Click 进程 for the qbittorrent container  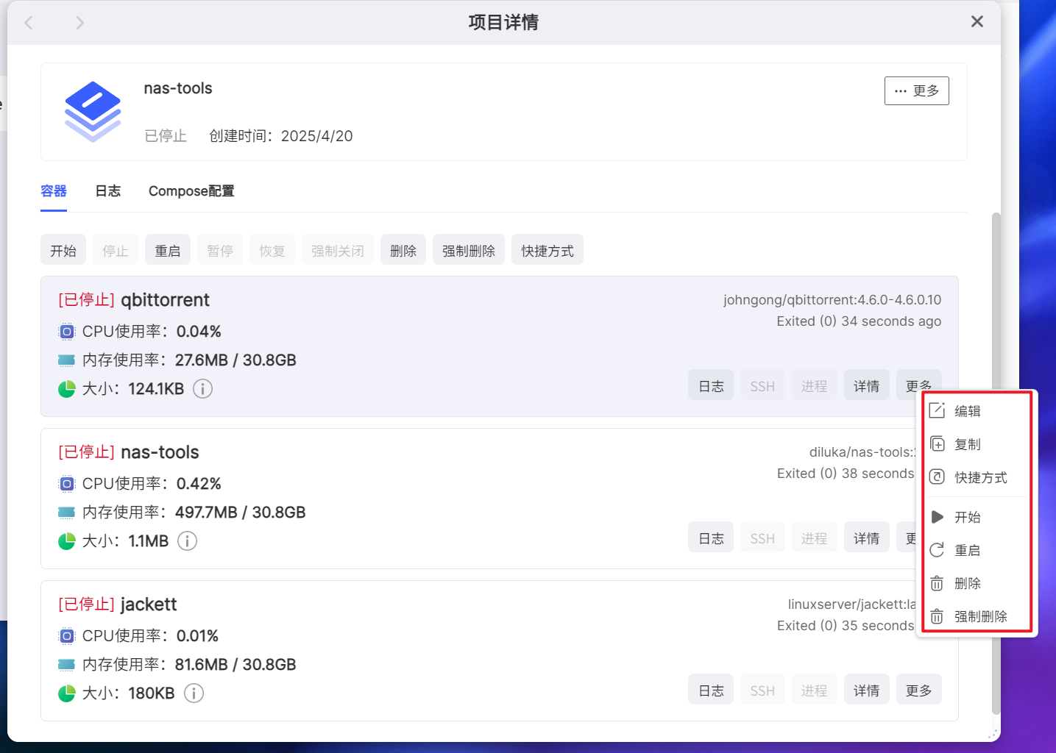click(815, 385)
